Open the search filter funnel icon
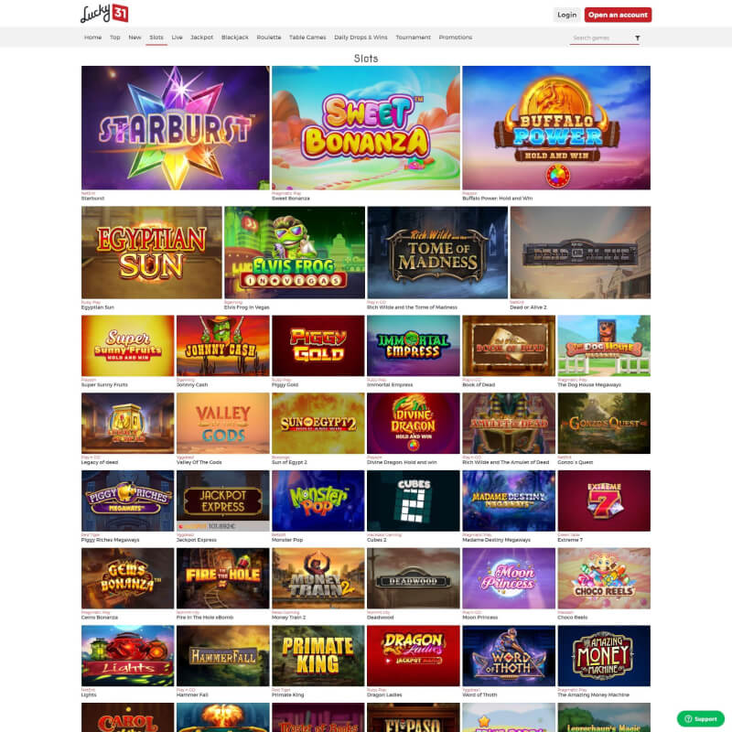 [637, 38]
